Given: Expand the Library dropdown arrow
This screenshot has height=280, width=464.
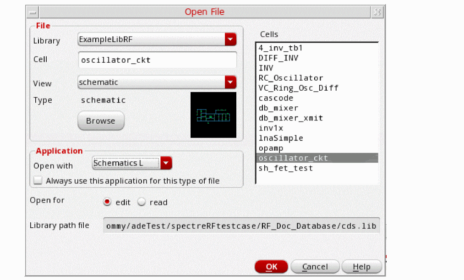Looking at the screenshot, I should coord(230,40).
